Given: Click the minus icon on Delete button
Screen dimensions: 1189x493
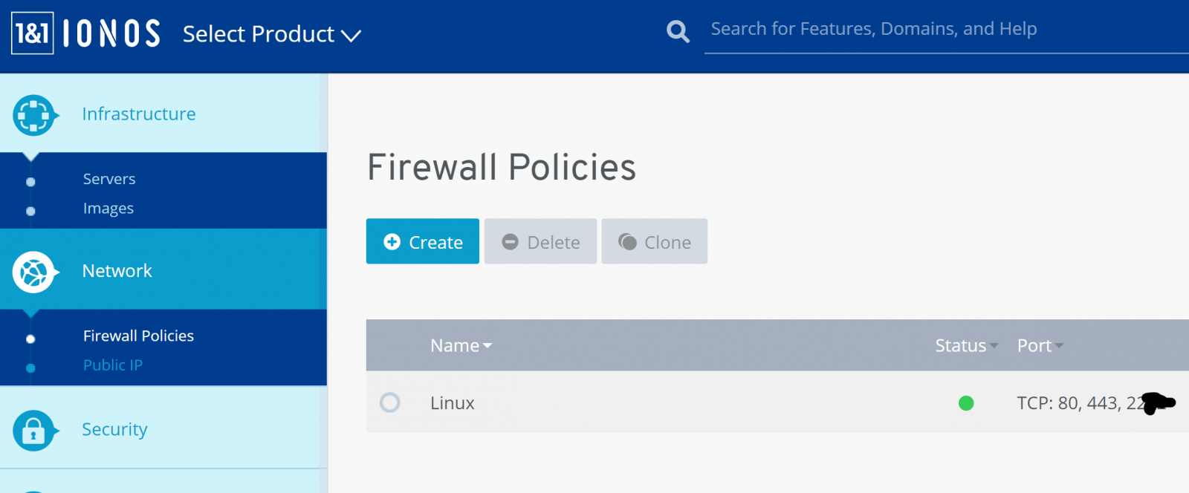Looking at the screenshot, I should (x=510, y=242).
